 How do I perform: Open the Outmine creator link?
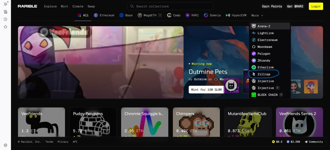(x=200, y=79)
